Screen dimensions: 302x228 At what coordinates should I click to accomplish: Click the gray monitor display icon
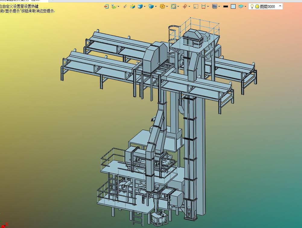pos(215,6)
